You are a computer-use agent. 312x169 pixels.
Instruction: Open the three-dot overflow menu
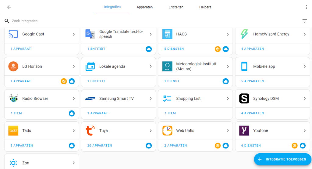coord(306,7)
